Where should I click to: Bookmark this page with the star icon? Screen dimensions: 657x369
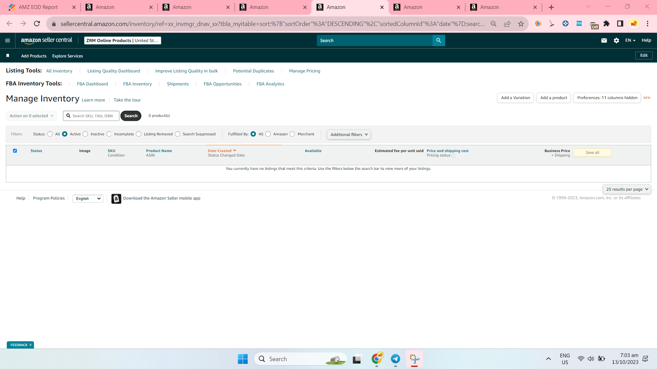[x=521, y=24]
